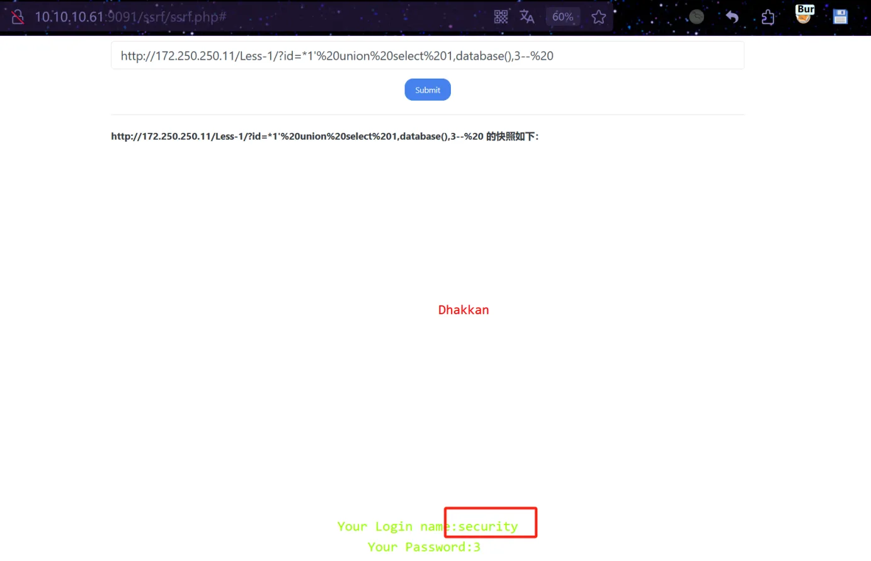This screenshot has height=561, width=871.
Task: Click the Submit button
Action: coord(428,89)
